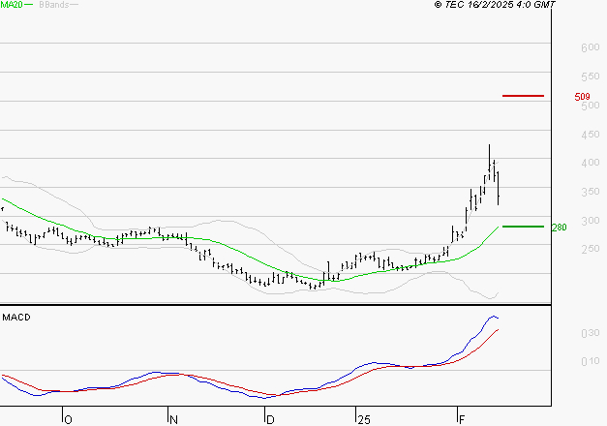Click the MACD panel label
Screen dimensions: 607x426
pyautogui.click(x=17, y=317)
